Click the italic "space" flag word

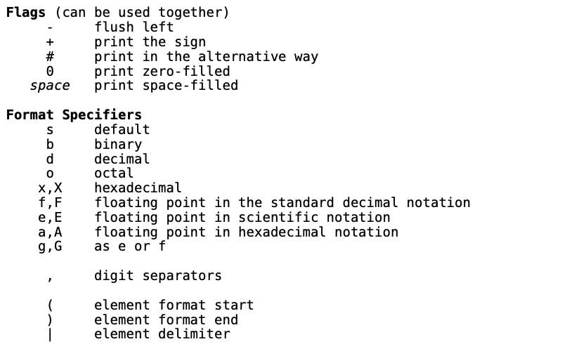pyautogui.click(x=50, y=86)
